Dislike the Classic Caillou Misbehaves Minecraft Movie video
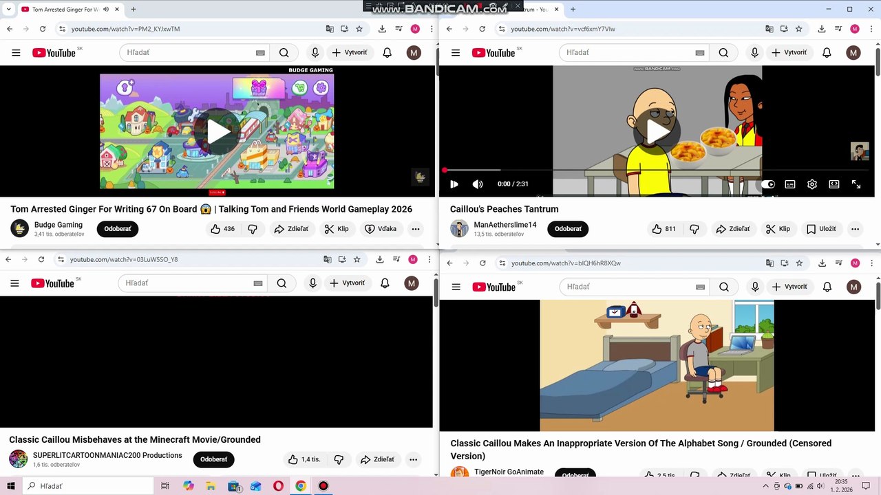This screenshot has height=495, width=881. 339,459
